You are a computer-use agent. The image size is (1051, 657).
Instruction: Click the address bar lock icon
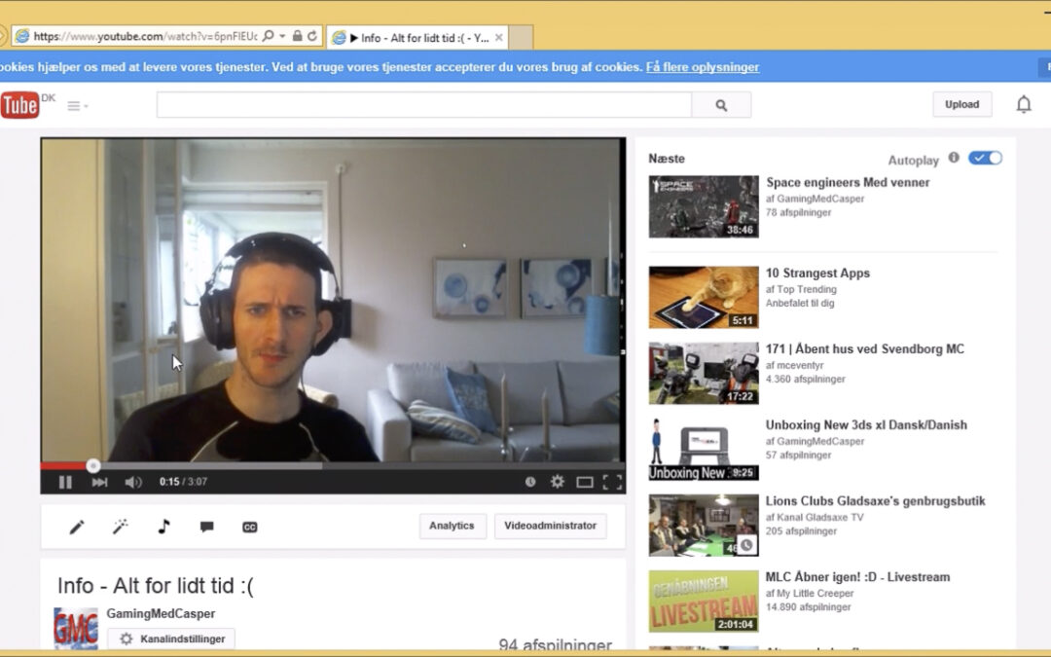pyautogui.click(x=297, y=36)
